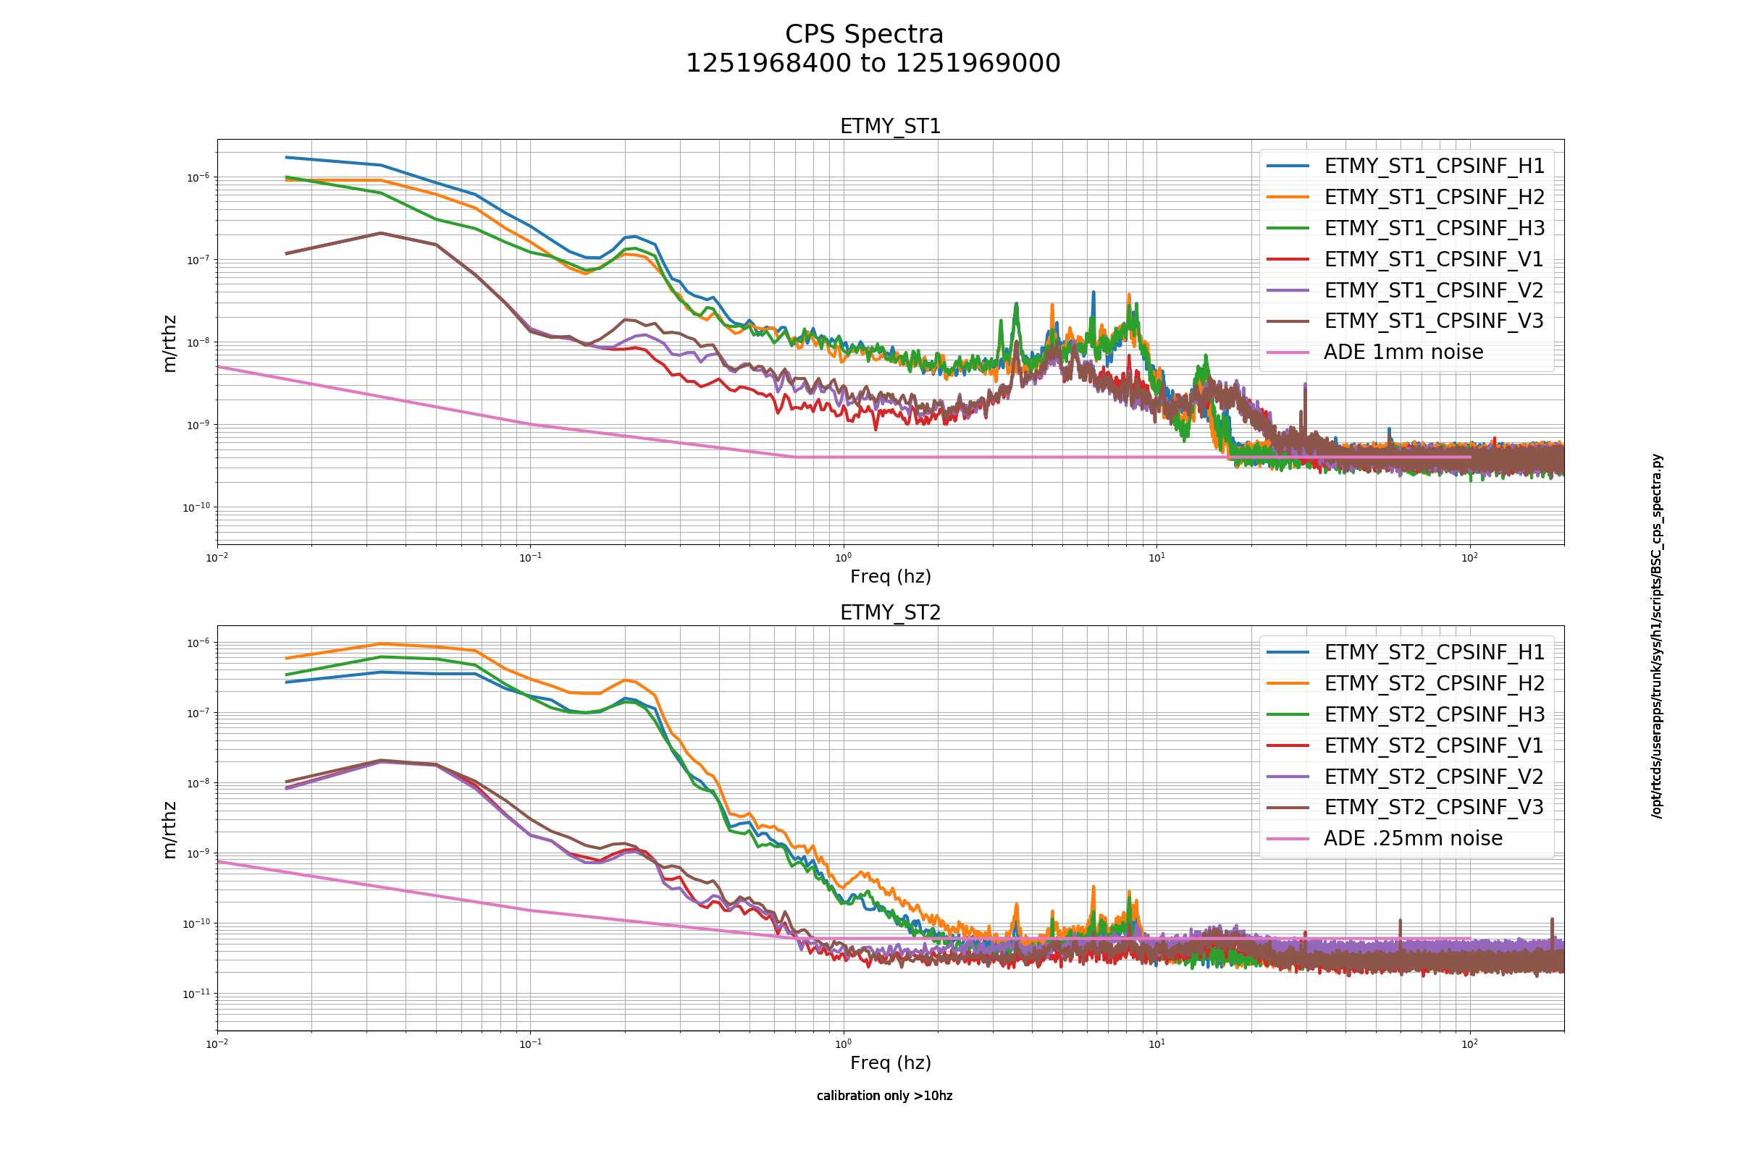
Task: Click the green line sample beside ETMY_ST1_CPSINF_H3
Action: [x=1288, y=228]
